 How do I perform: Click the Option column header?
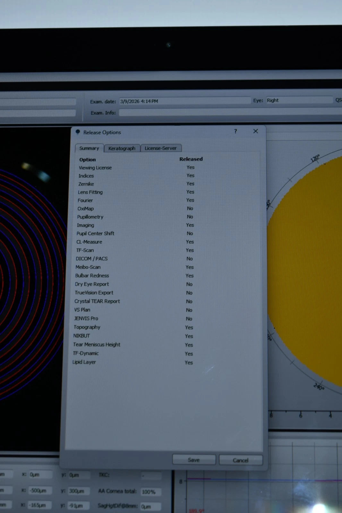[x=88, y=160]
